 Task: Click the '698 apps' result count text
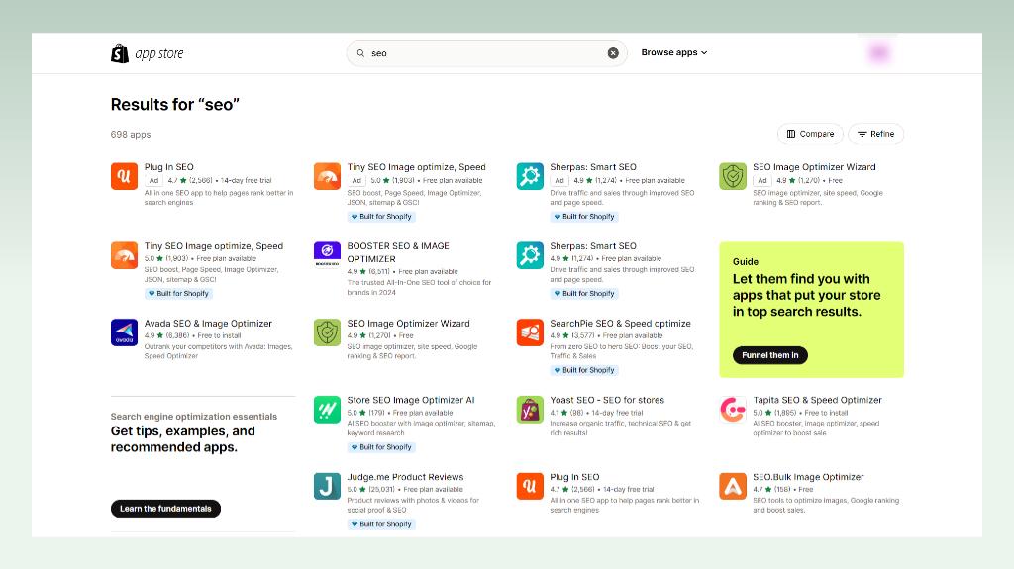pos(131,135)
